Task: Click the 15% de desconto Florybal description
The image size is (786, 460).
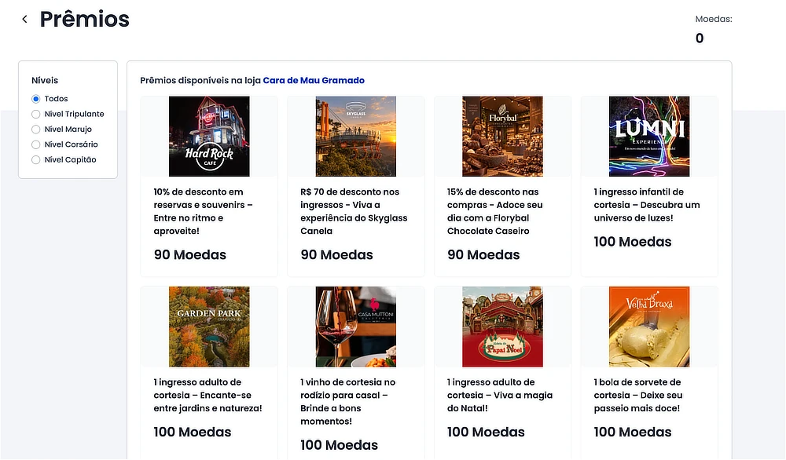Action: pyautogui.click(x=494, y=211)
